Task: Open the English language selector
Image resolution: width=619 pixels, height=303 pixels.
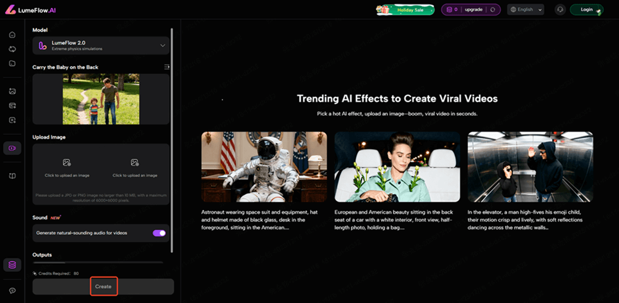Action: click(525, 9)
